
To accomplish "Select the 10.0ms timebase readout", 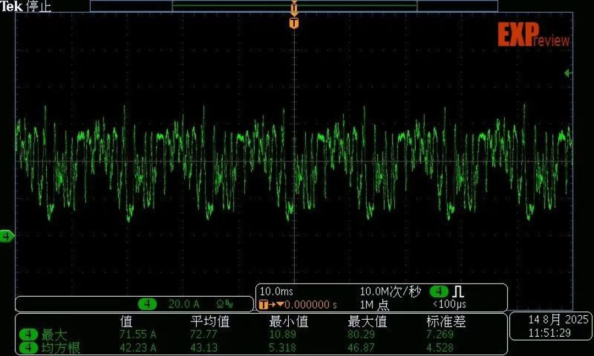I will [276, 291].
